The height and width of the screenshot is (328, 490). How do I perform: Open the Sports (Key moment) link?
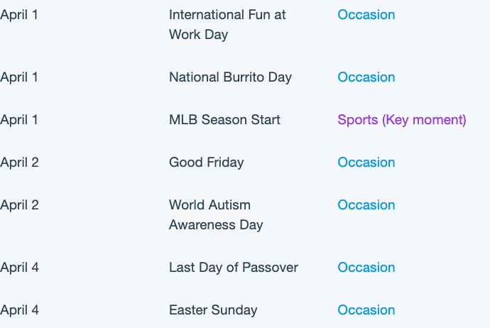coord(402,120)
